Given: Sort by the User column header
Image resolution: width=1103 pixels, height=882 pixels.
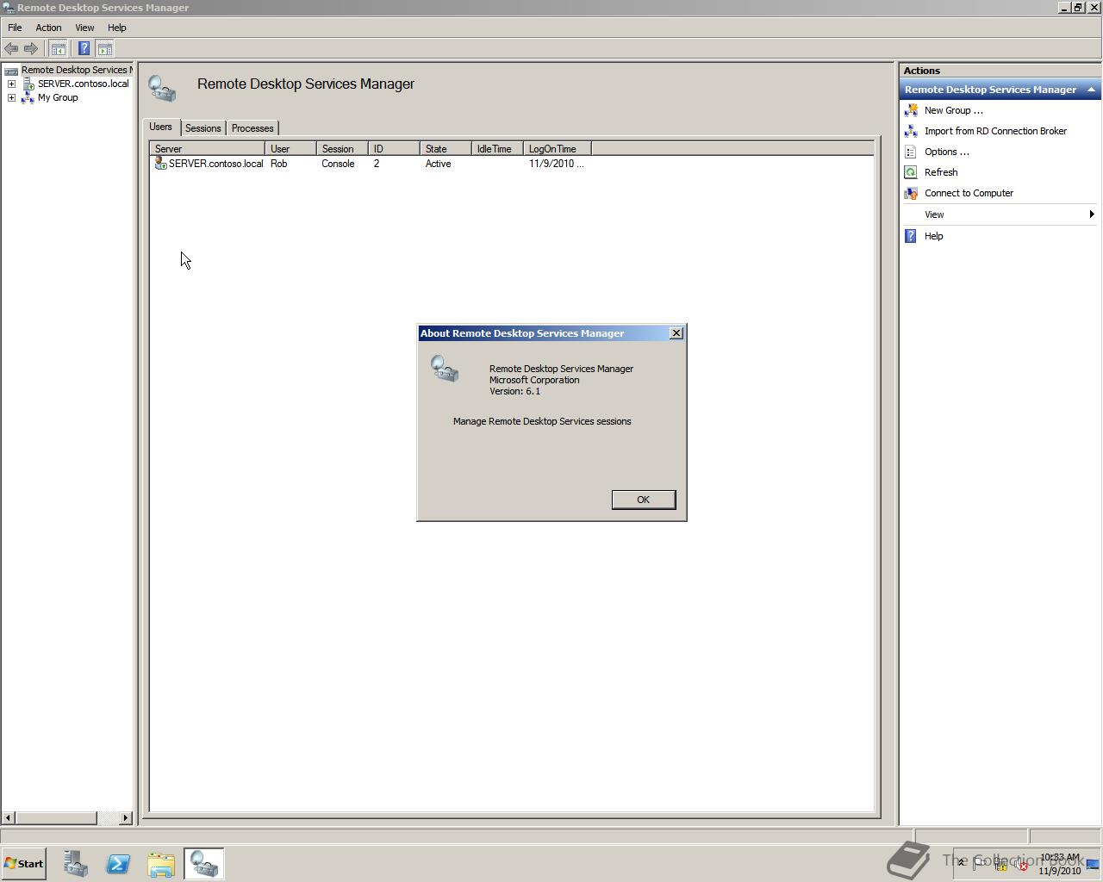Looking at the screenshot, I should (x=290, y=149).
